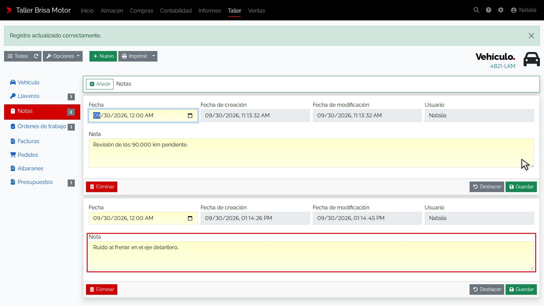This screenshot has height=306, width=544.
Task: Dismiss the success alert message
Action: (531, 36)
